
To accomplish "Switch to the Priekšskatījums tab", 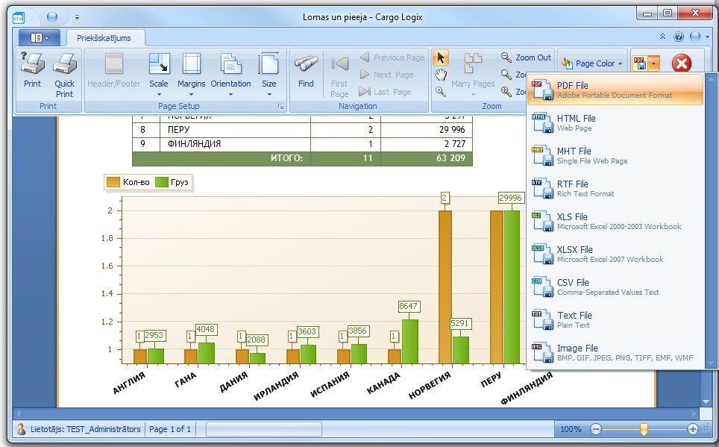I will point(104,37).
